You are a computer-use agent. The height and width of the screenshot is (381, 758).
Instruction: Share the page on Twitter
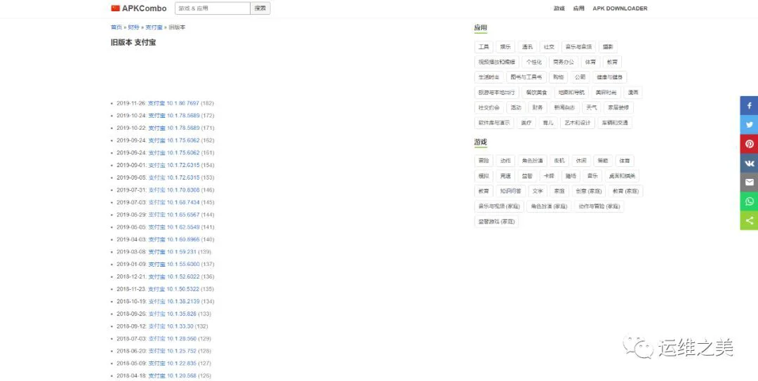click(x=749, y=125)
